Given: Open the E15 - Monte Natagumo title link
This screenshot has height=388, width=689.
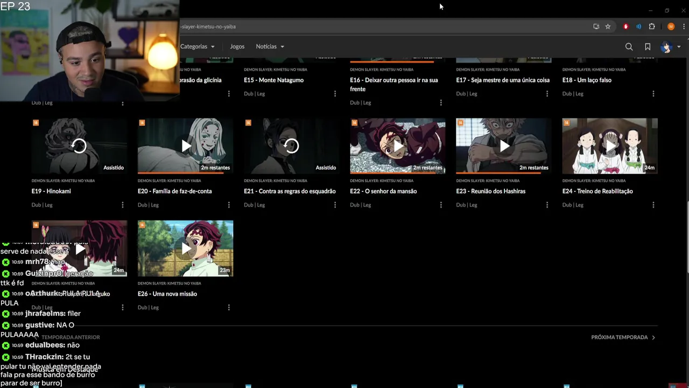Looking at the screenshot, I should pos(273,80).
